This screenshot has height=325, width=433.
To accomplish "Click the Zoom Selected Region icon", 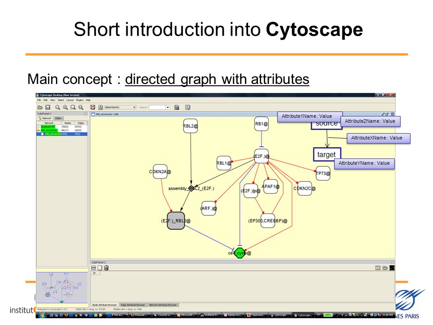I will click(x=73, y=107).
